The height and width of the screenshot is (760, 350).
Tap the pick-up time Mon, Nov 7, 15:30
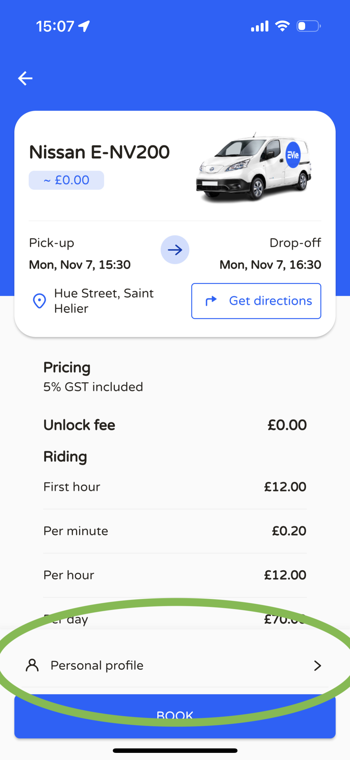tap(80, 265)
